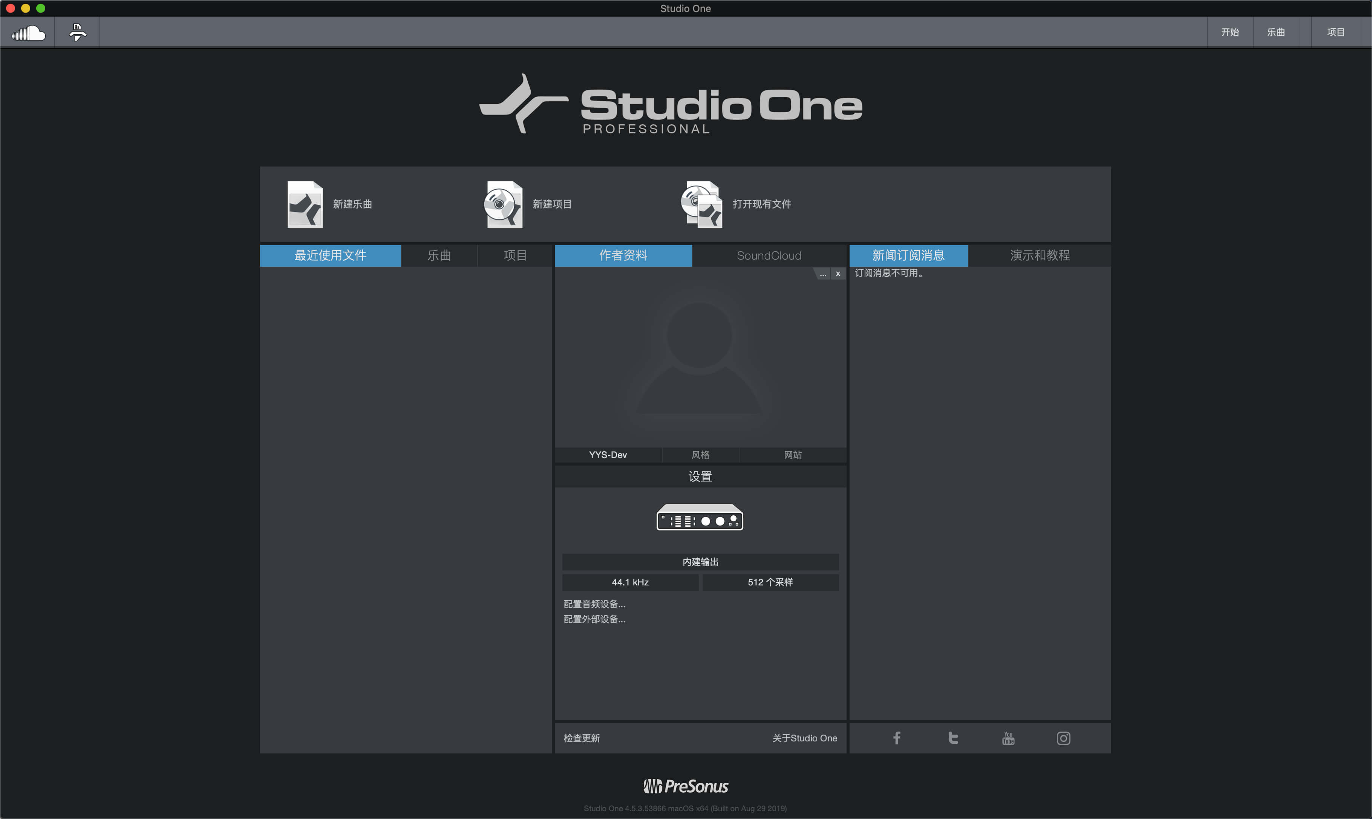Viewport: 1372px width, 819px height.
Task: Open the 512 个采样 buffer size selector
Action: 770,582
